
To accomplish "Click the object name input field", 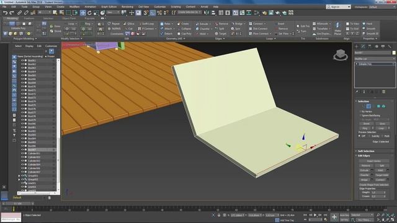I will coord(372,53).
